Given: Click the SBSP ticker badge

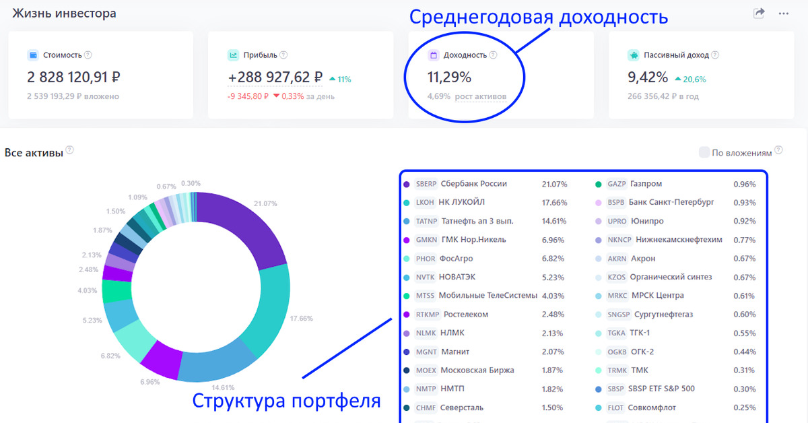Looking at the screenshot, I should [615, 389].
